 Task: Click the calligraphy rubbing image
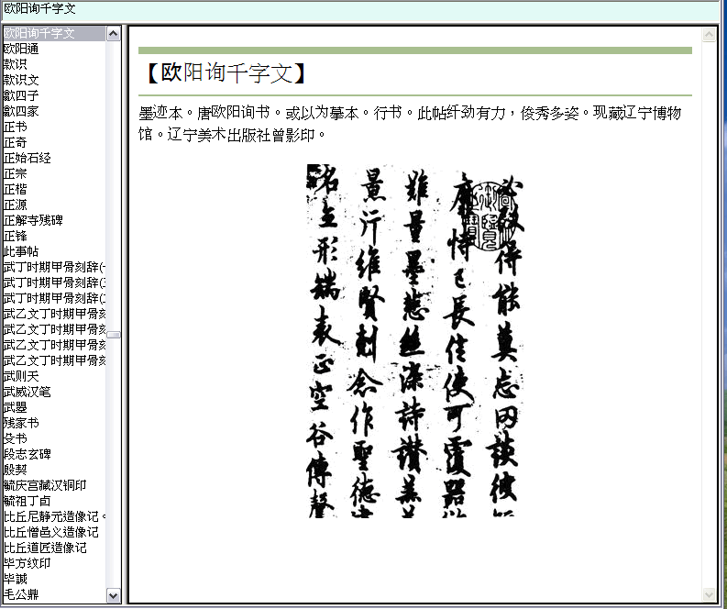pyautogui.click(x=415, y=341)
